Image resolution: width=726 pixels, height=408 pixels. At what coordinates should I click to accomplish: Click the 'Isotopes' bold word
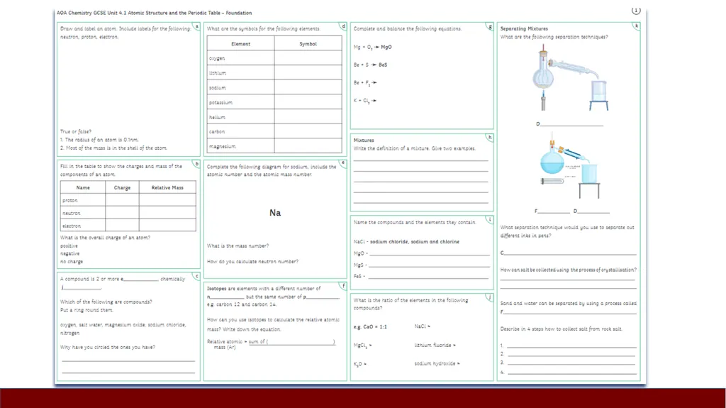click(x=217, y=288)
